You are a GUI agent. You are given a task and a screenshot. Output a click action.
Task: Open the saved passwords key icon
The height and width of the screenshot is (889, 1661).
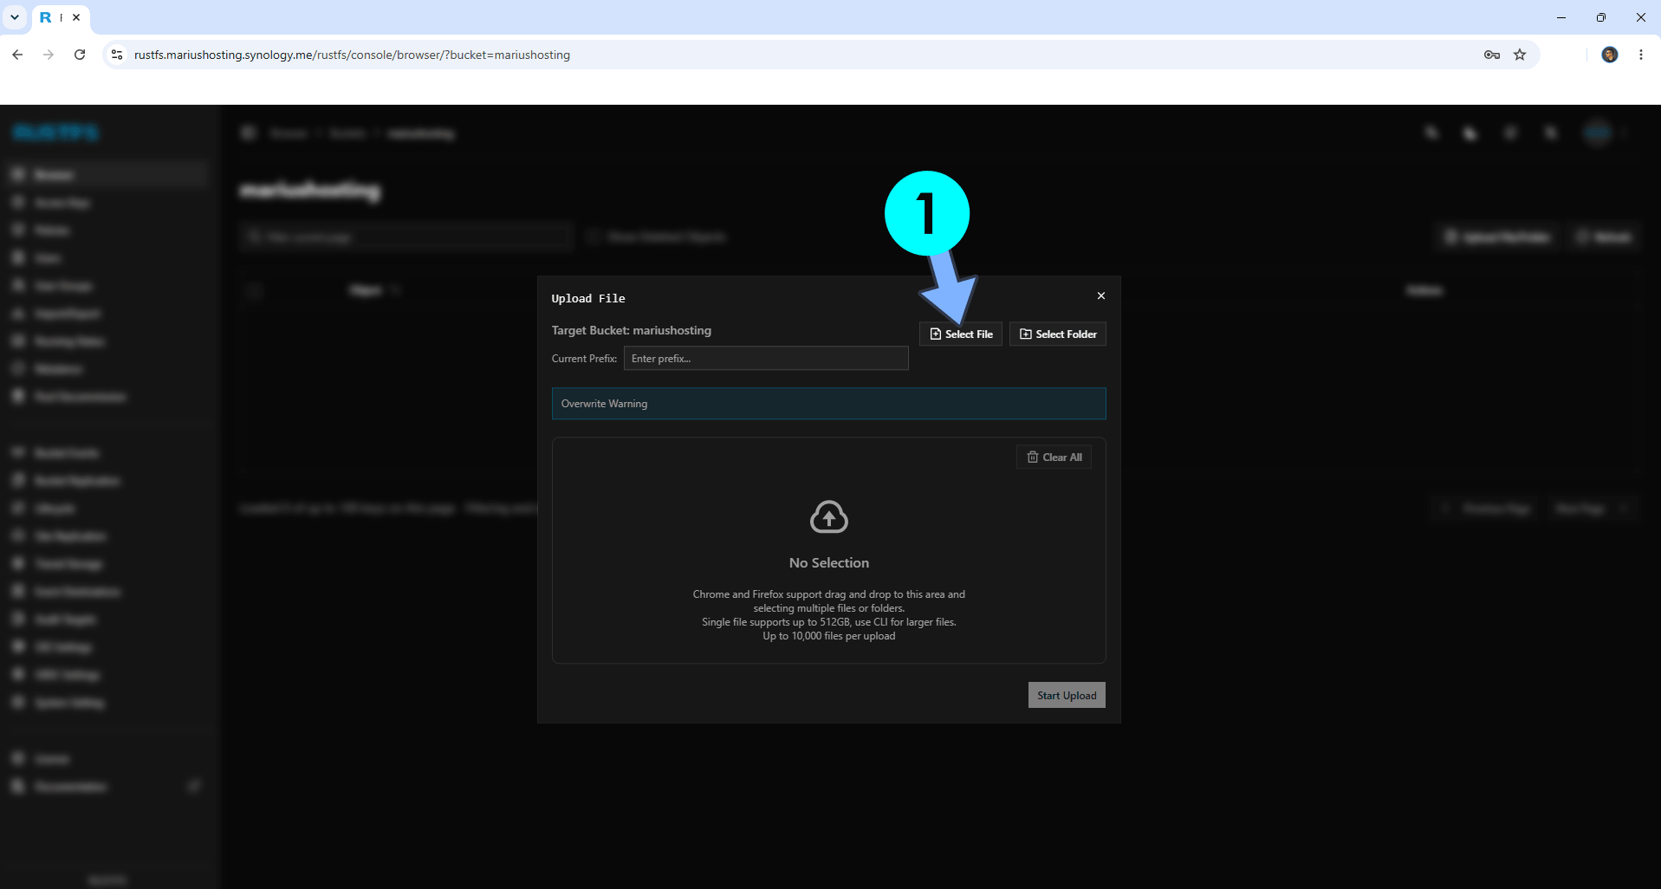pos(1491,55)
